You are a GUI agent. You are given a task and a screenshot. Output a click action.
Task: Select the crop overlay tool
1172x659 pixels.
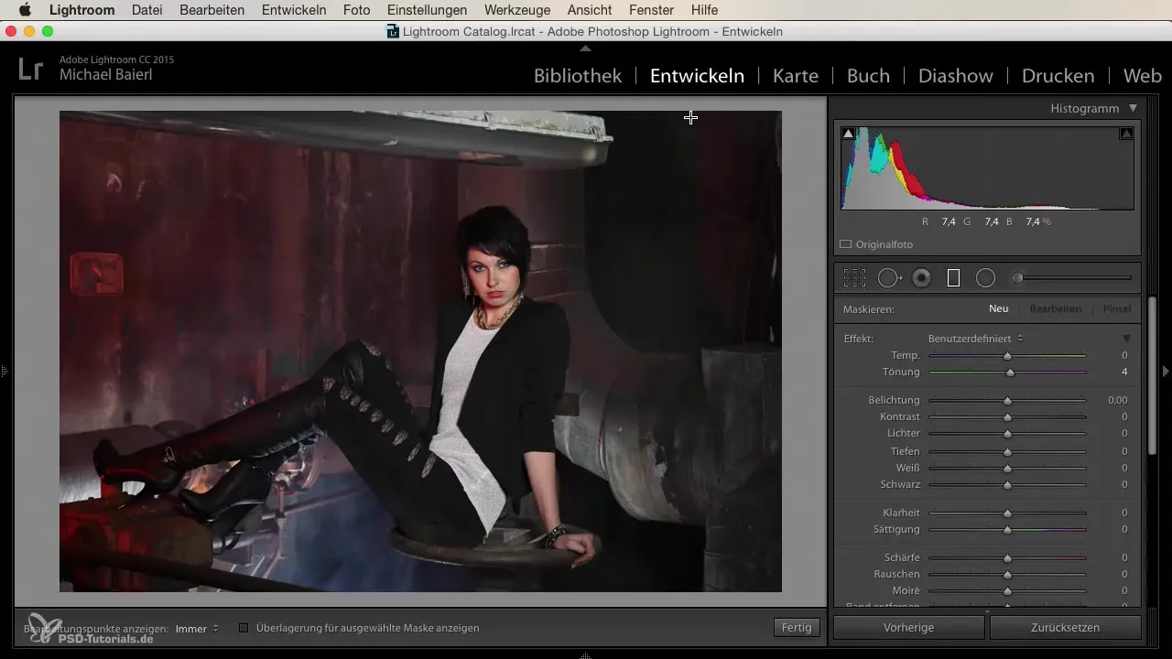[854, 278]
